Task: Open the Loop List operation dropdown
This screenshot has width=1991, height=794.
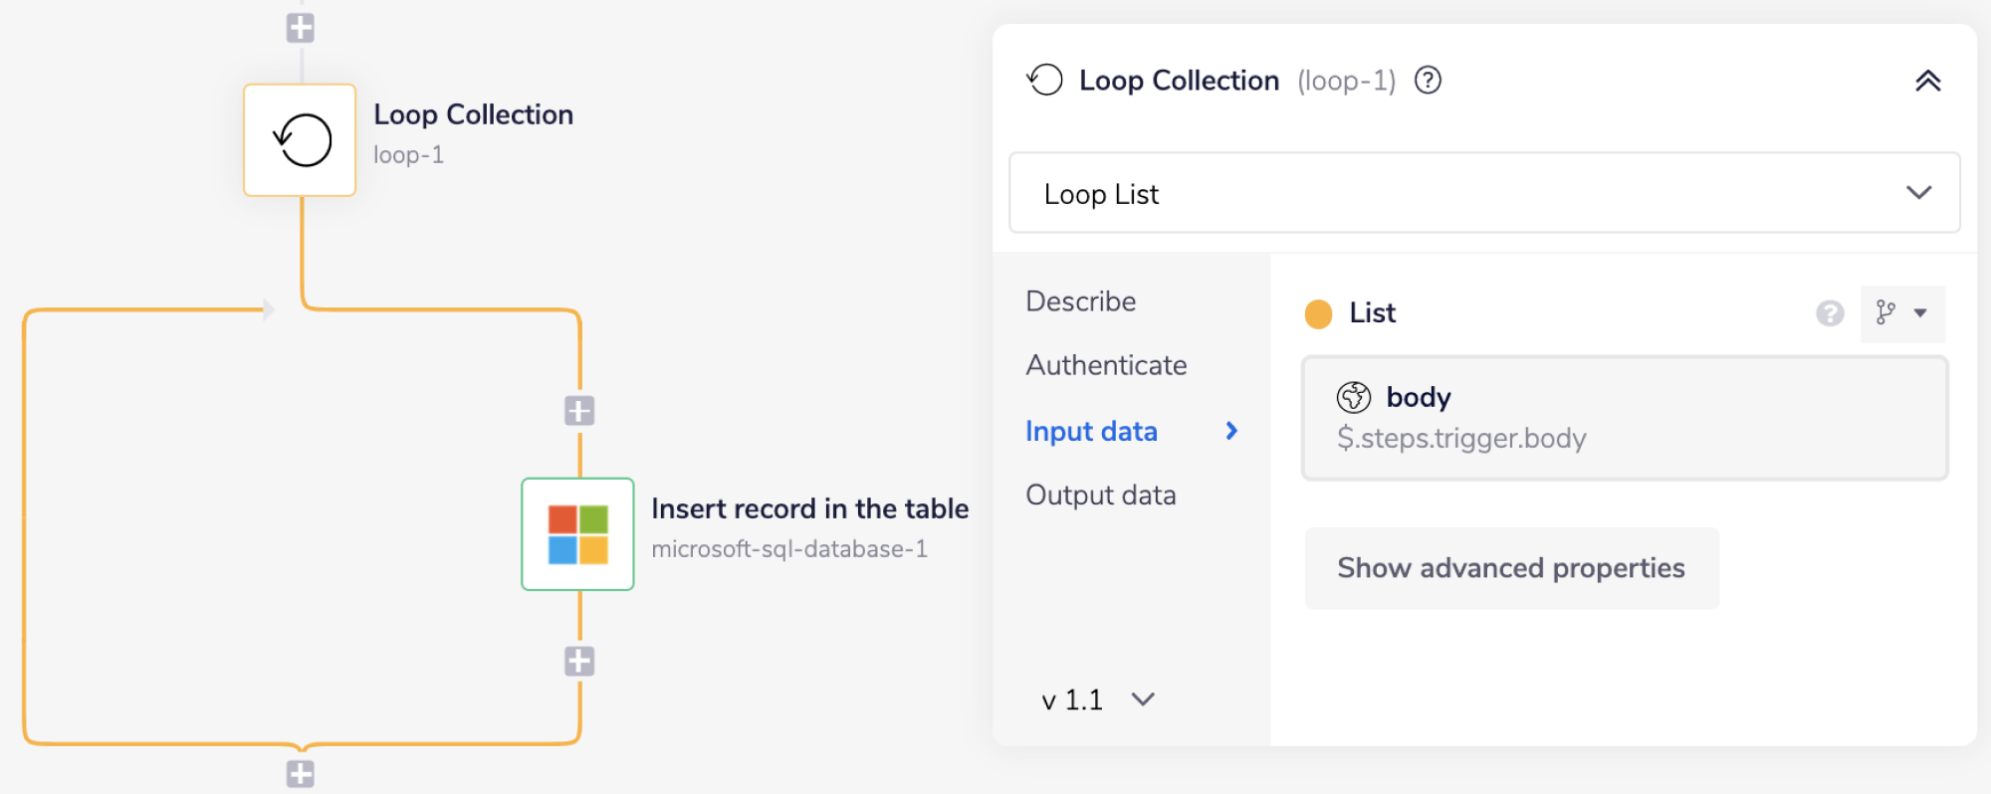Action: point(1483,193)
